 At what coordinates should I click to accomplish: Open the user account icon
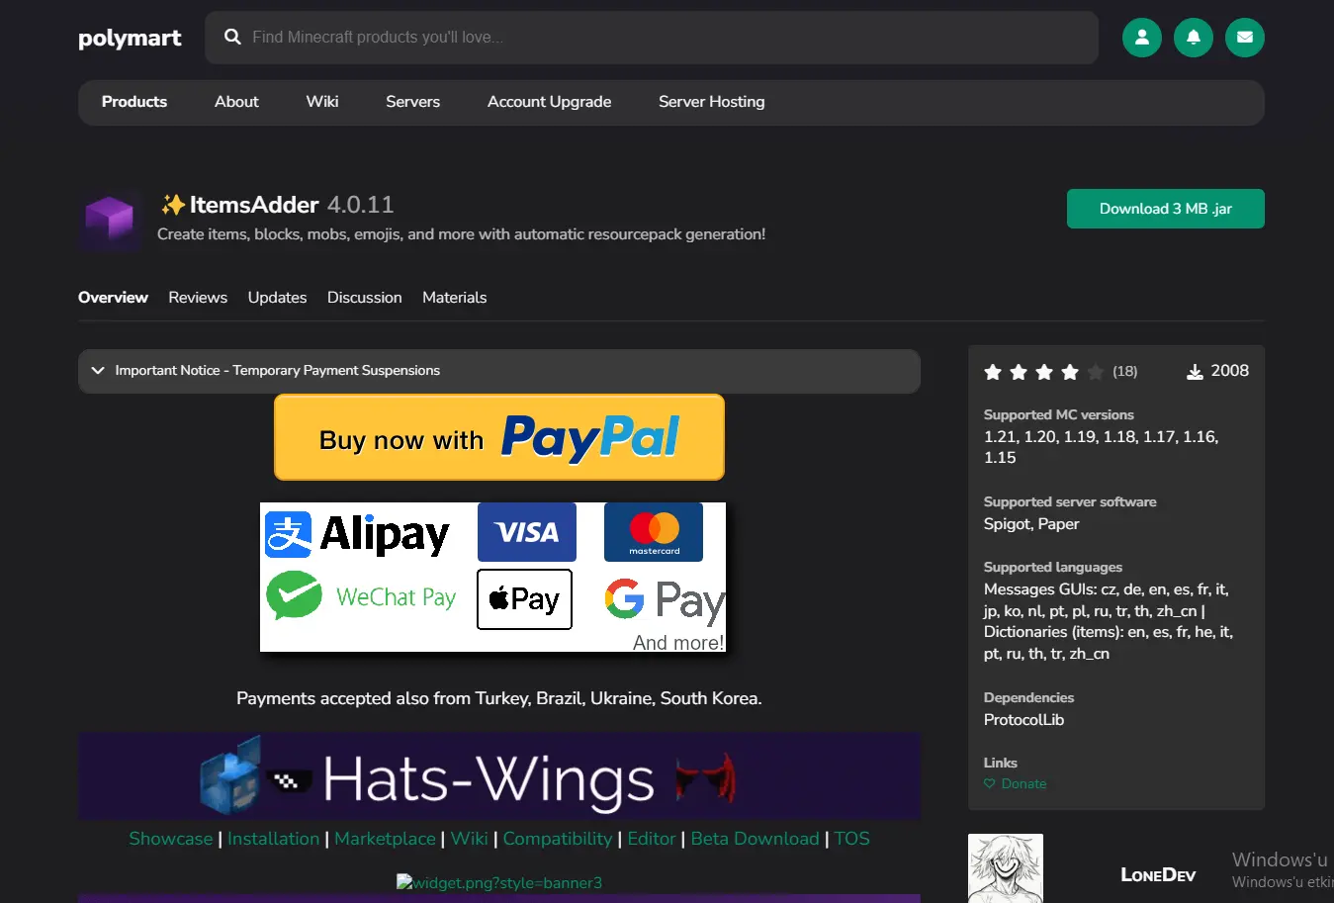coord(1141,38)
